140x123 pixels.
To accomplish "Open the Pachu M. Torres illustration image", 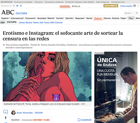I will (x=47, y=76).
